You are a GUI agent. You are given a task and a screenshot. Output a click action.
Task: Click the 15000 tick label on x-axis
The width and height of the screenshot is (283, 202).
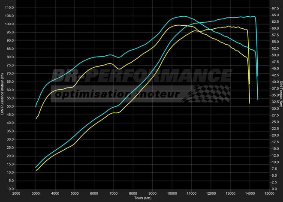coord(269,193)
